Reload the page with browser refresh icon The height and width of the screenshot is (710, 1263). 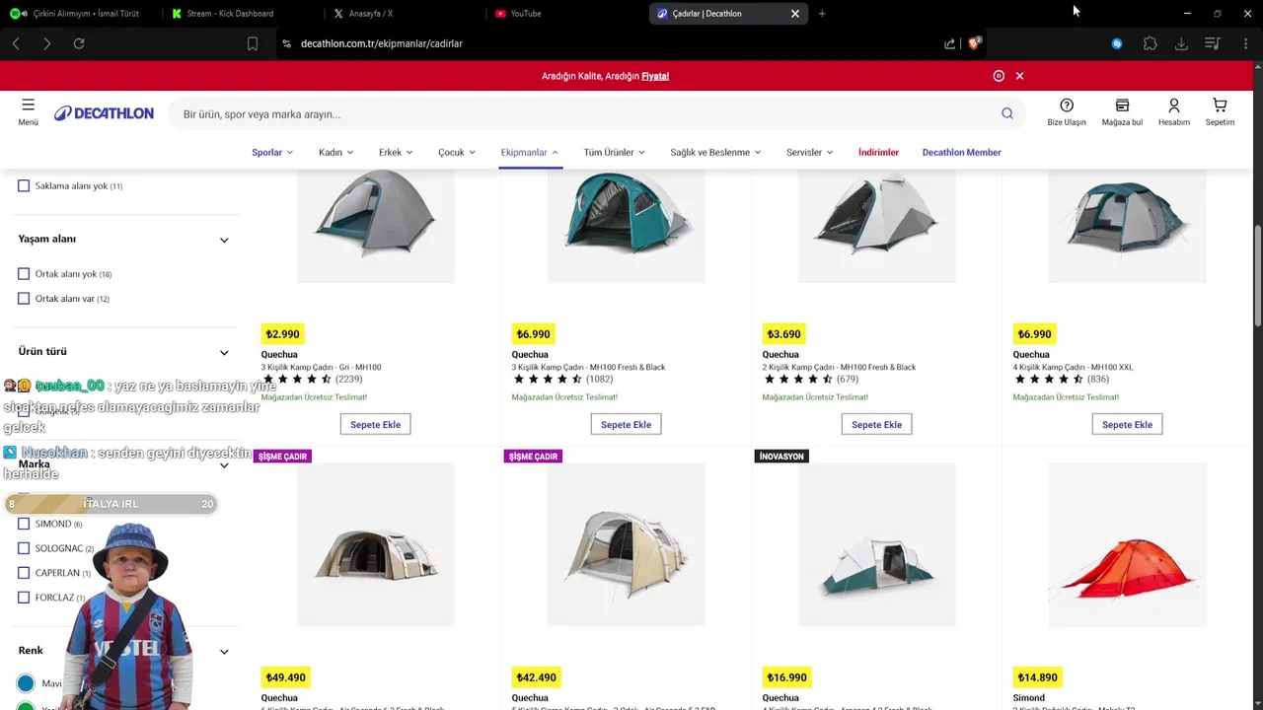click(x=79, y=43)
